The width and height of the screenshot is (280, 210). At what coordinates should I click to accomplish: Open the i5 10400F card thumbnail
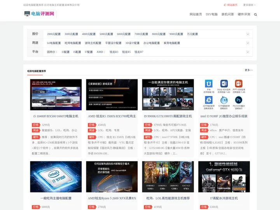(56, 94)
